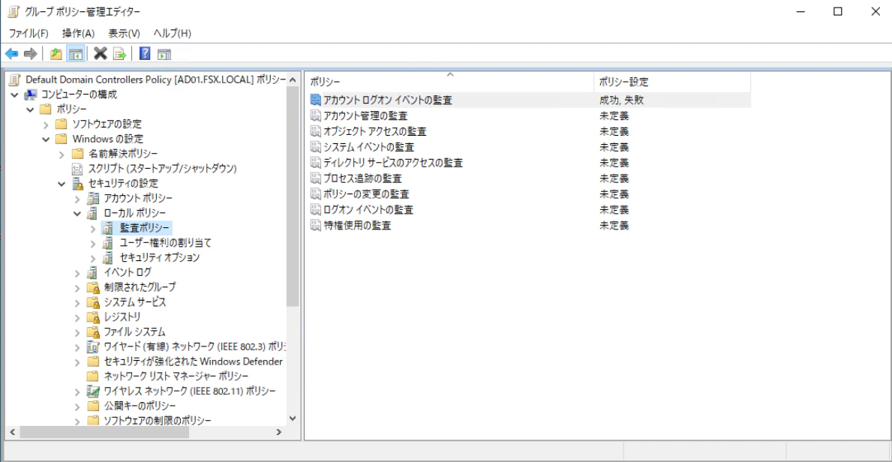Toggle the action pane show/hide icon
This screenshot has width=892, height=462.
click(164, 54)
